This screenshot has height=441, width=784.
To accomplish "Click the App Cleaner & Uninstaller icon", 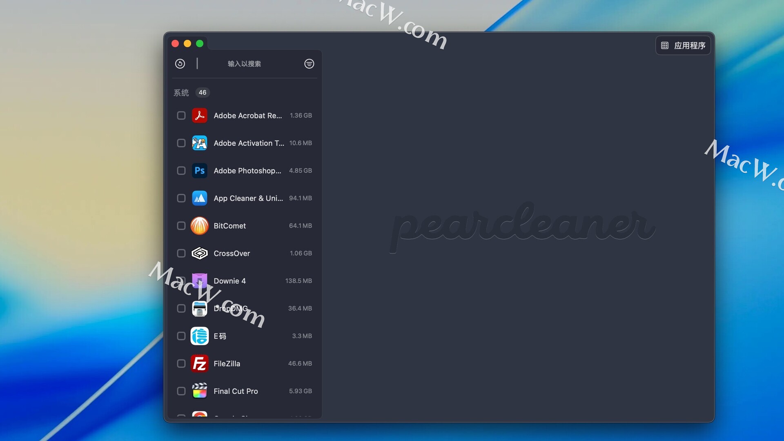I will tap(200, 198).
